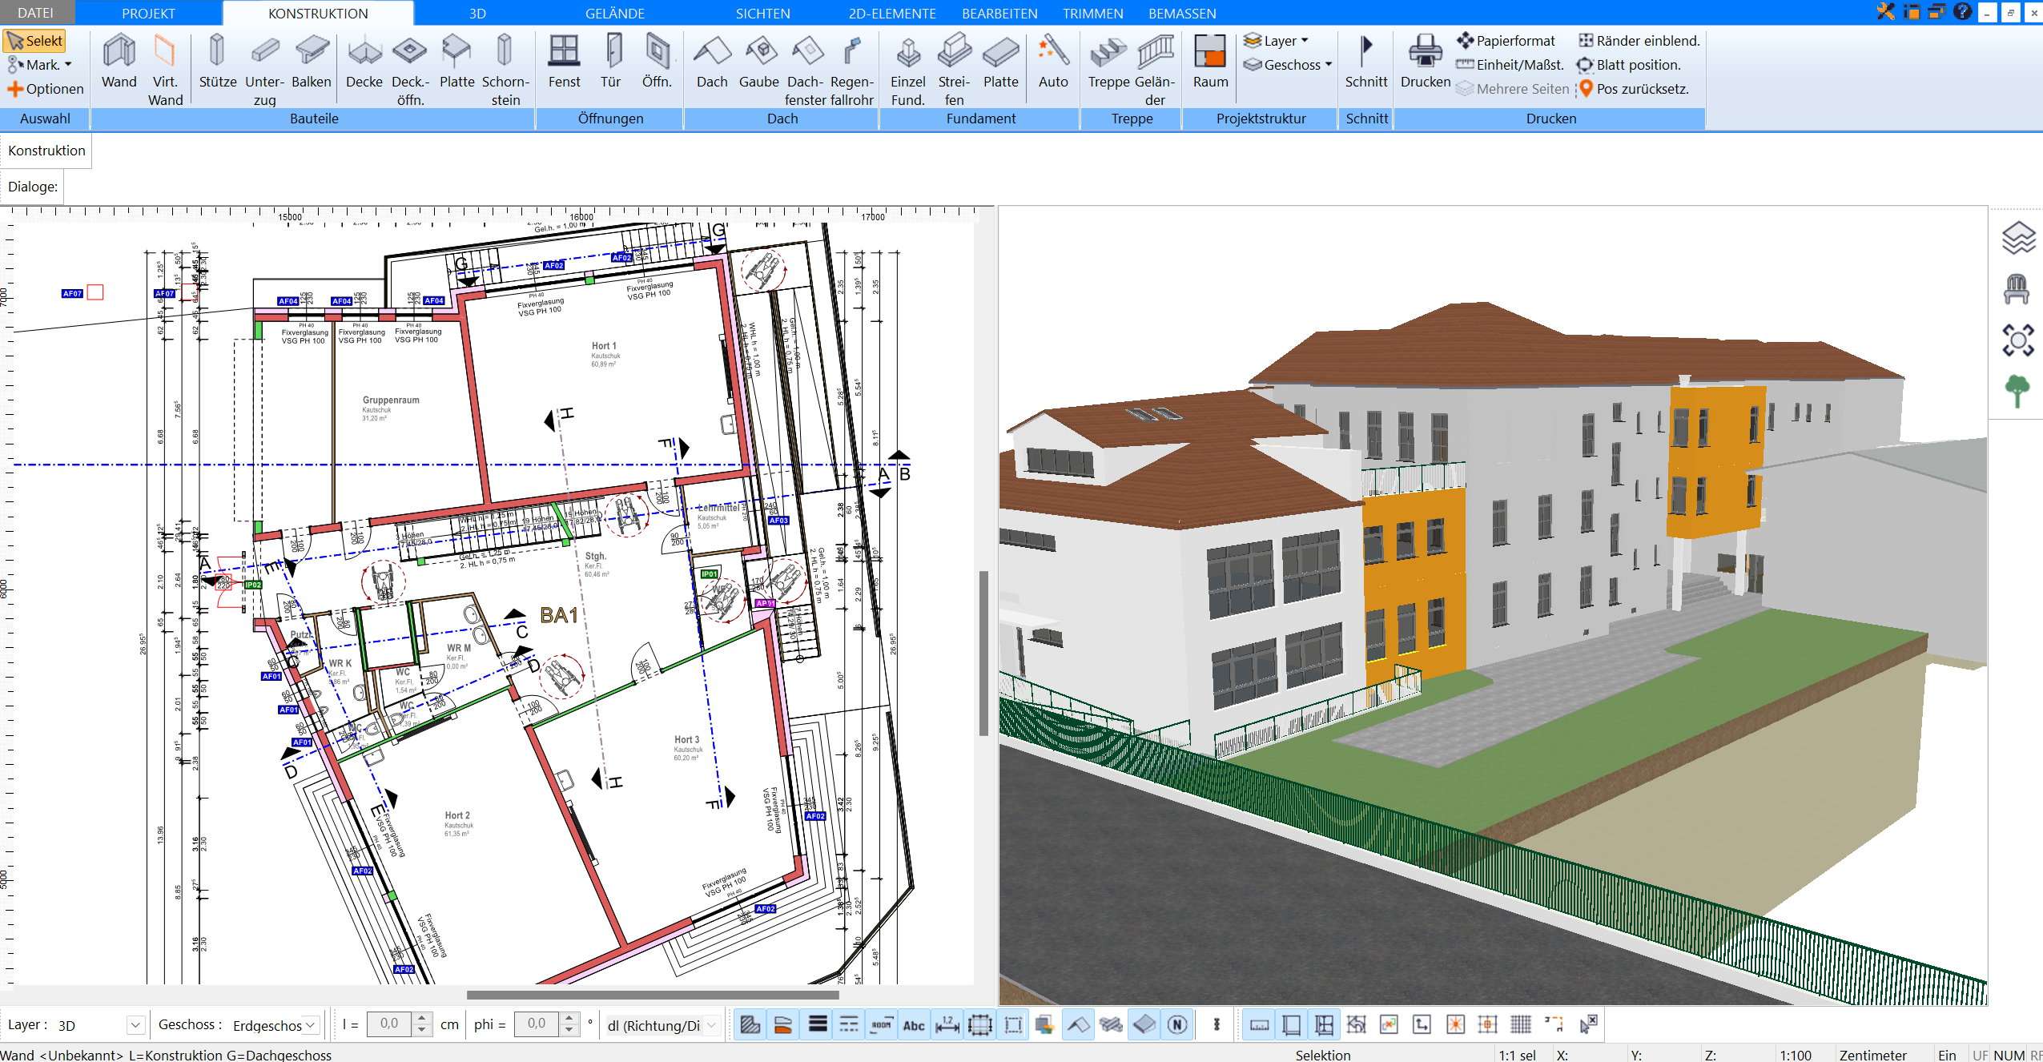Open the Layer dropdown in ribbon

pos(1277,40)
